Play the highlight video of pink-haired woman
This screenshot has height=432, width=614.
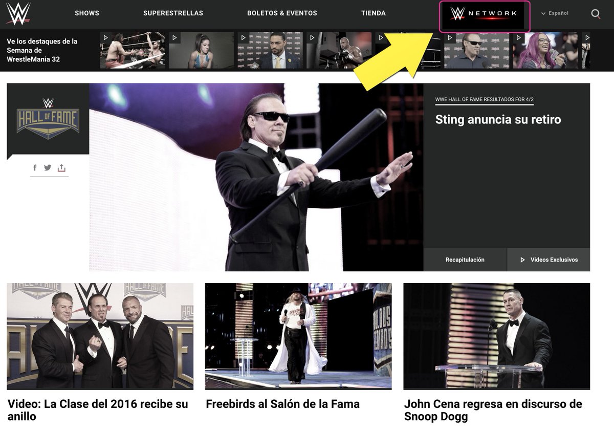[545, 50]
